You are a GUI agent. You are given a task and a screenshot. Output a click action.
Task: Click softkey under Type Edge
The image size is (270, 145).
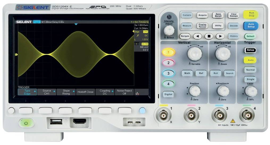[x=26, y=111]
